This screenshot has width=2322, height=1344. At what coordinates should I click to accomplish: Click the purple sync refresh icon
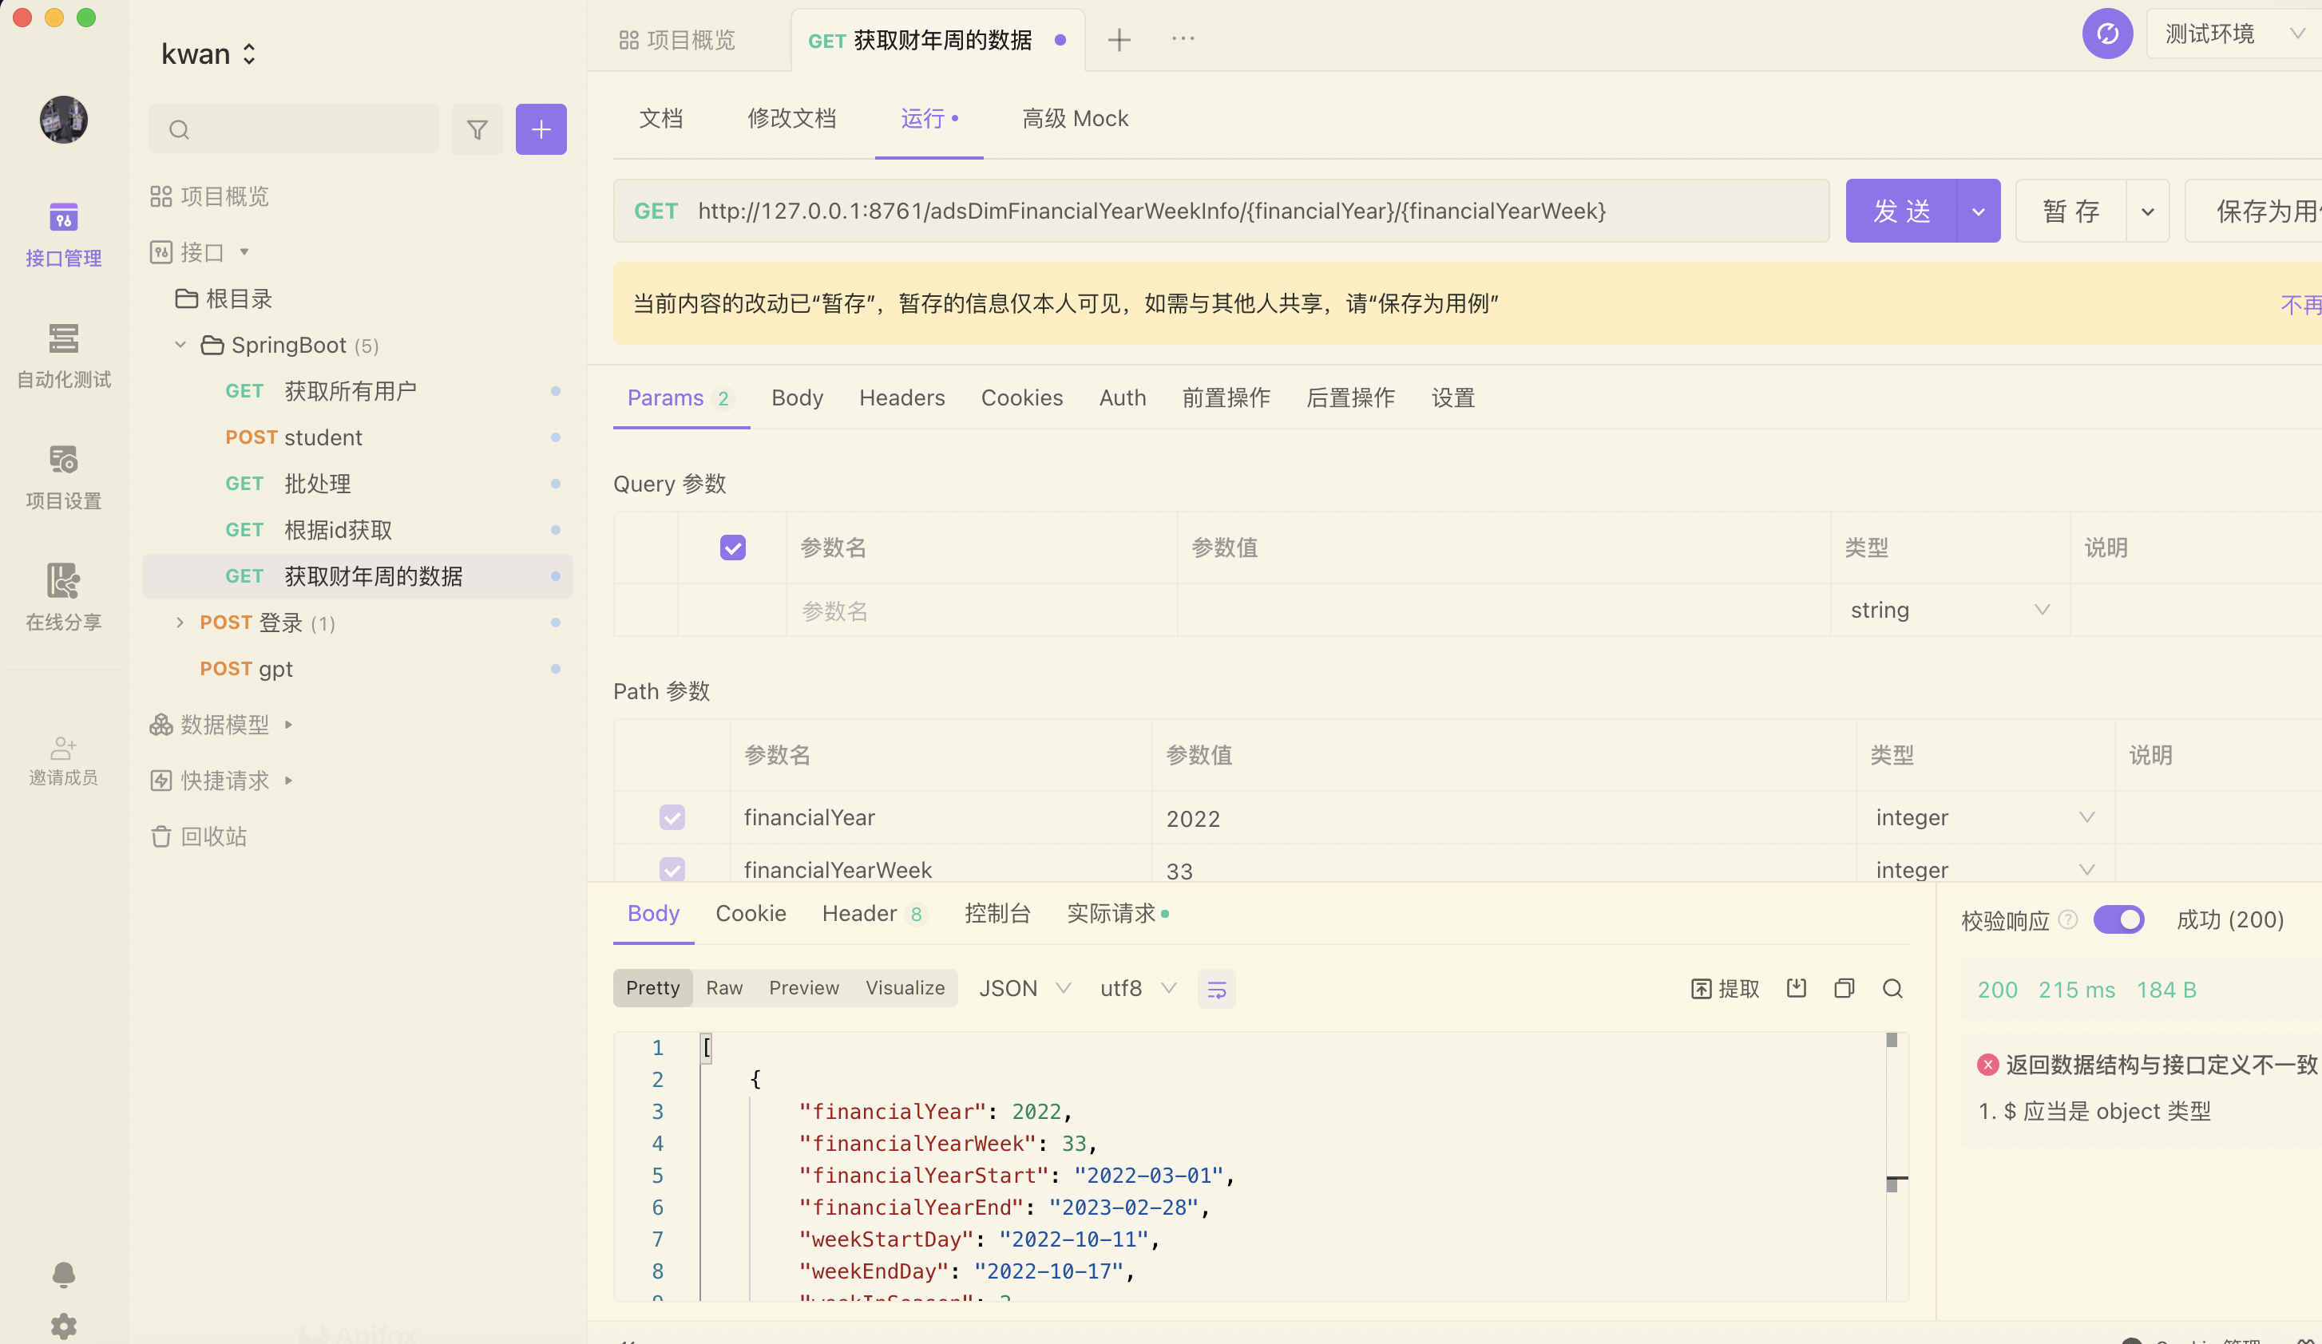(2106, 34)
